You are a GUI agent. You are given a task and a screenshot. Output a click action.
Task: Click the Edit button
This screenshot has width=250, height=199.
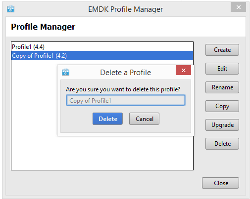point(222,69)
